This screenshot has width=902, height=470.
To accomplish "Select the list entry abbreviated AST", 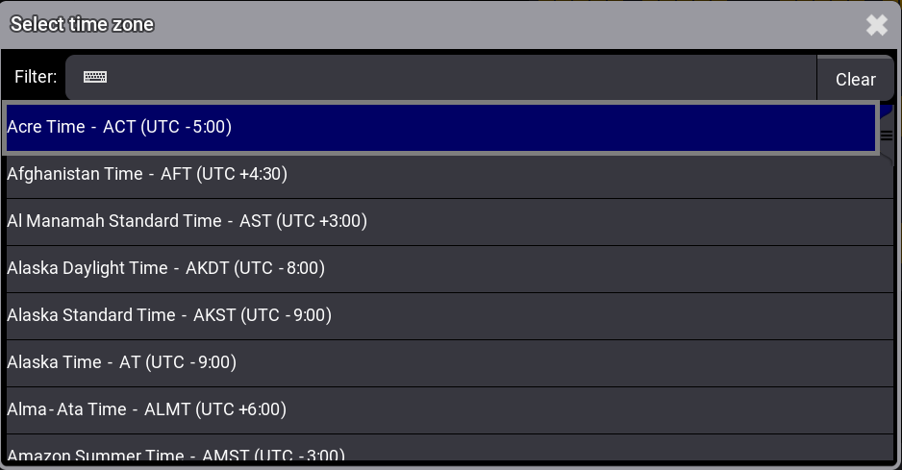I will click(x=449, y=222).
